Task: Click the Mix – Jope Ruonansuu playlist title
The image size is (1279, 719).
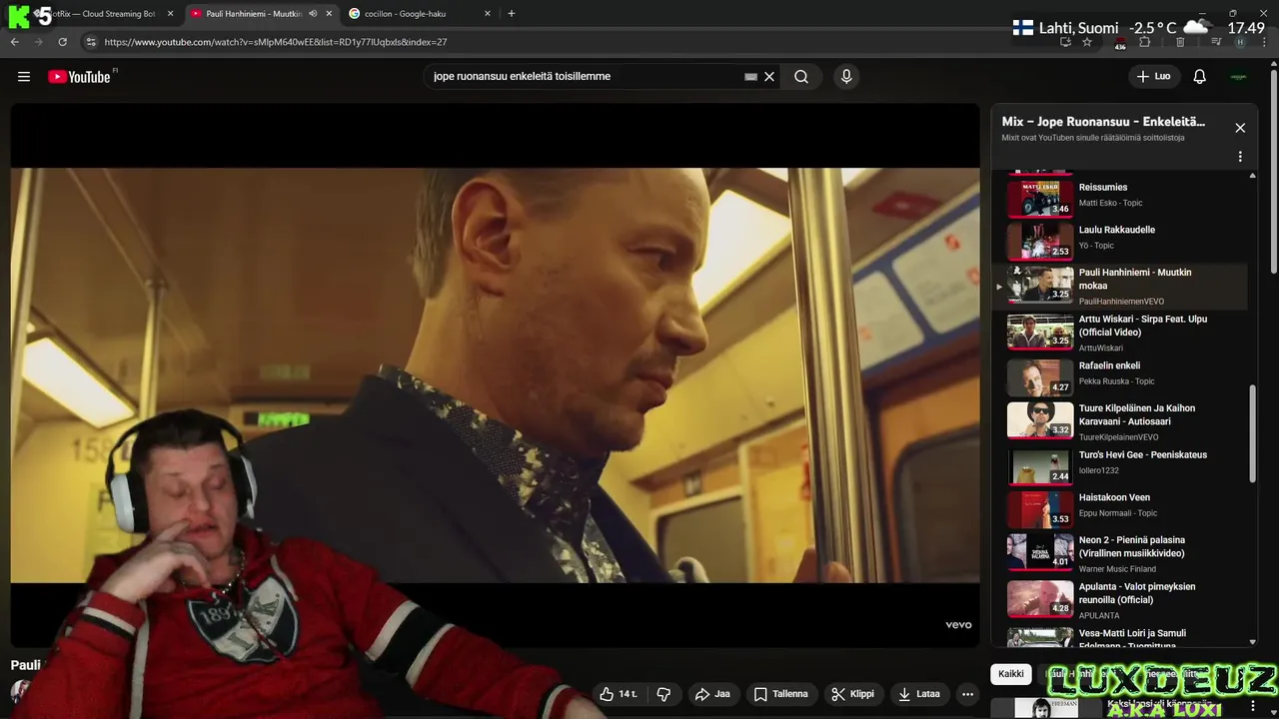Action: (1103, 122)
